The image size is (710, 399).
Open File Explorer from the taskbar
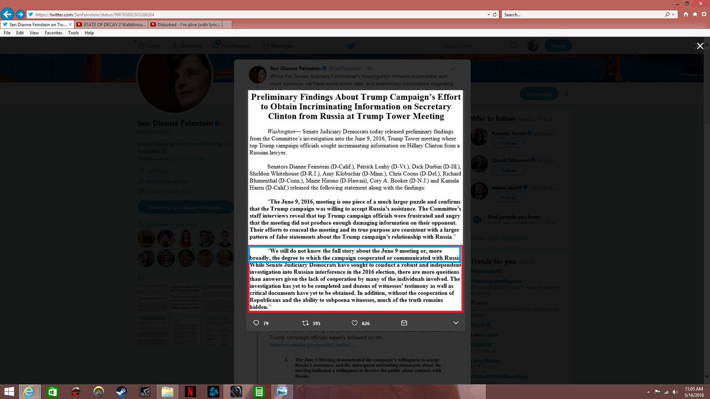(167, 391)
